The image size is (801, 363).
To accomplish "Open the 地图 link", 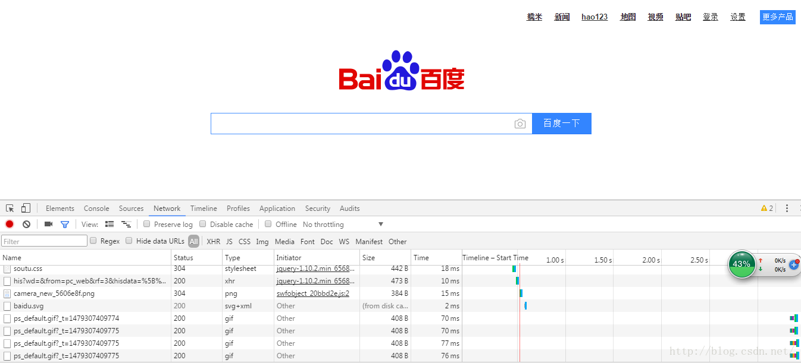I will coord(628,17).
